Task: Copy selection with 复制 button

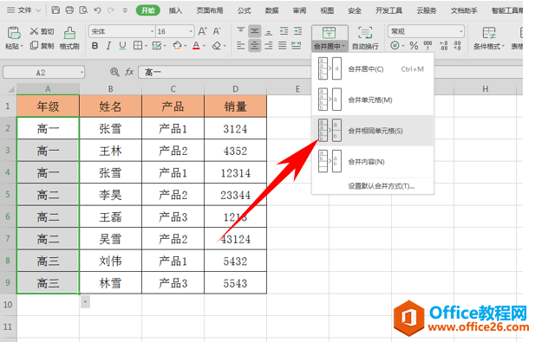Action: 42,45
